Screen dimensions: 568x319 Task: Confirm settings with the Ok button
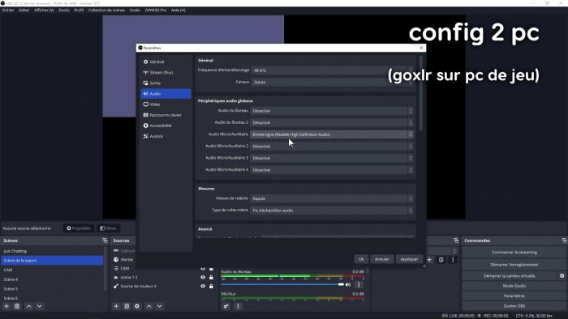click(361, 259)
